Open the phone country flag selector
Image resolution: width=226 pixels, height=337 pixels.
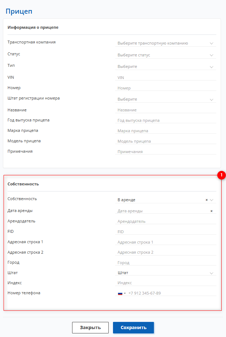122,293
